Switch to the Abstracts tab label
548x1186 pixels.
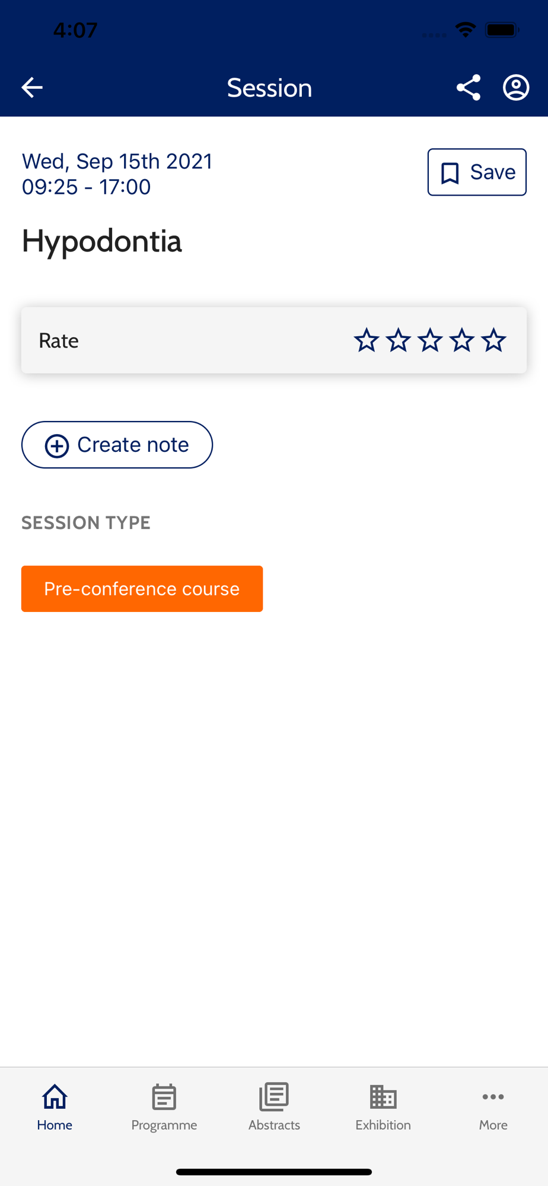[274, 1125]
